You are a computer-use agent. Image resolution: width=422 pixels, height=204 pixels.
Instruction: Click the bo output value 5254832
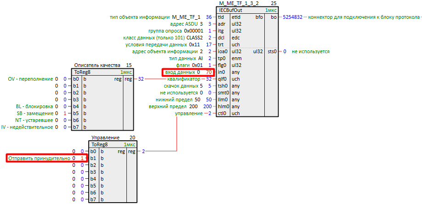point(292,17)
